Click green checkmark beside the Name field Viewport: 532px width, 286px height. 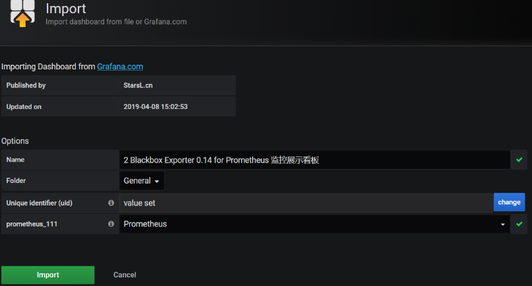[x=519, y=160]
